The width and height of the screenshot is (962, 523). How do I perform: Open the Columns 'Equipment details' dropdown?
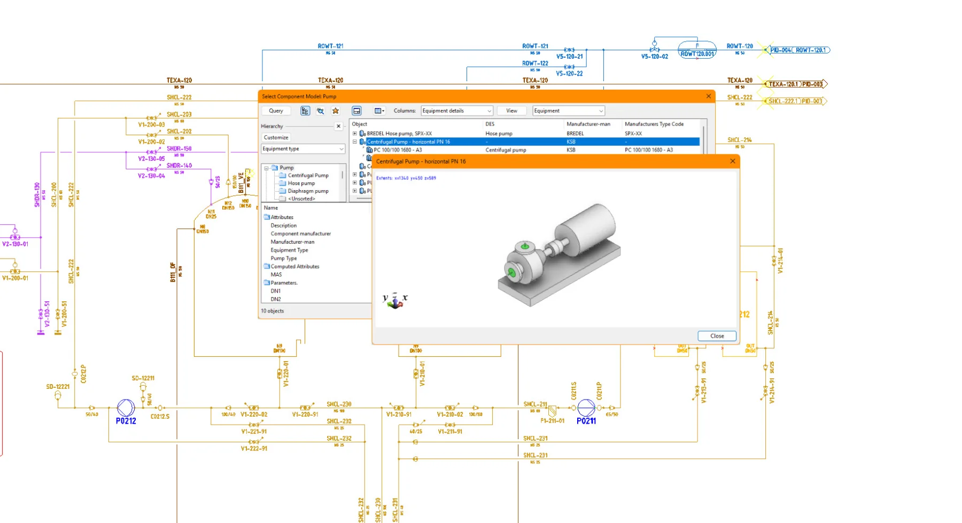(x=456, y=111)
